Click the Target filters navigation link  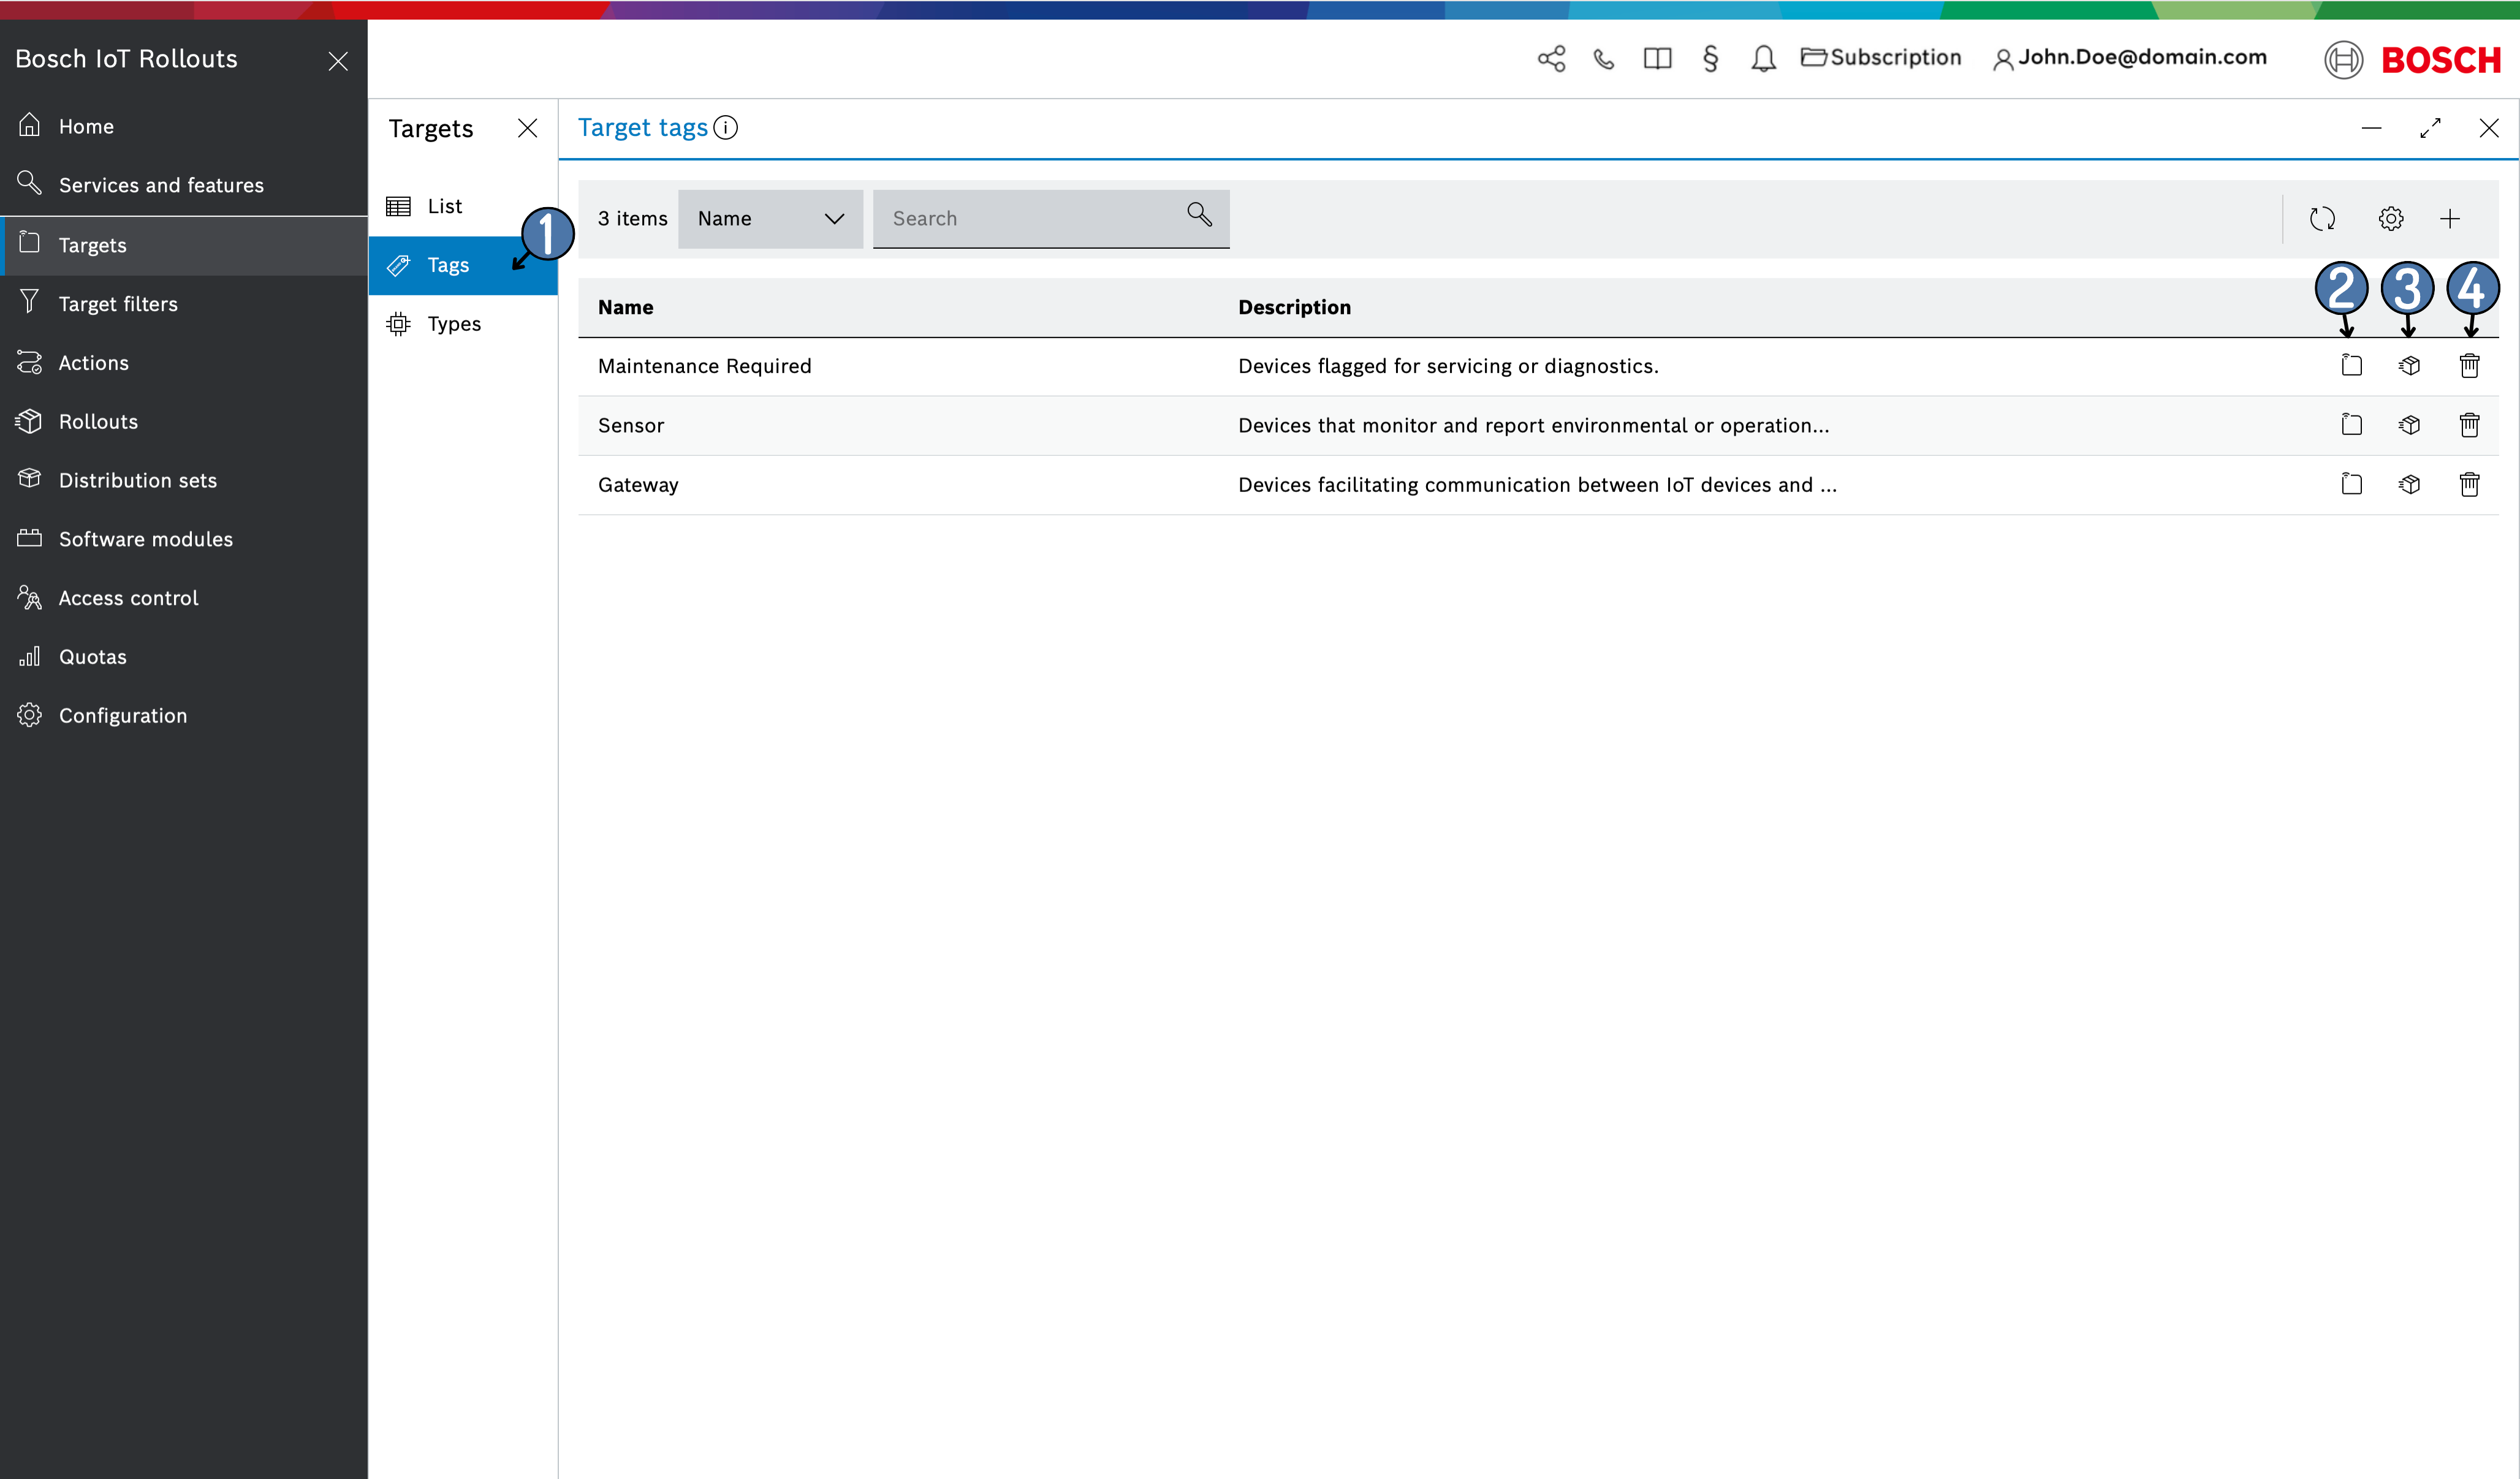116,303
